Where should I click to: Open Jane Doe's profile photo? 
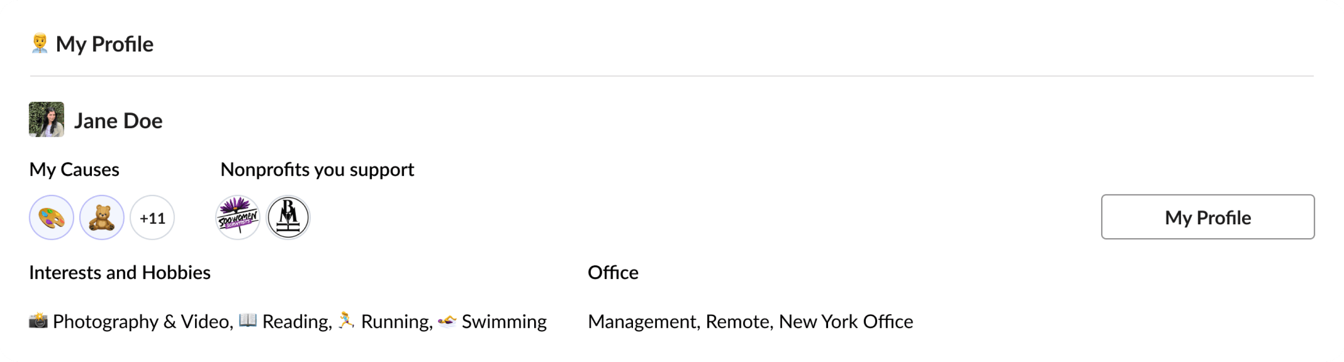(x=46, y=120)
